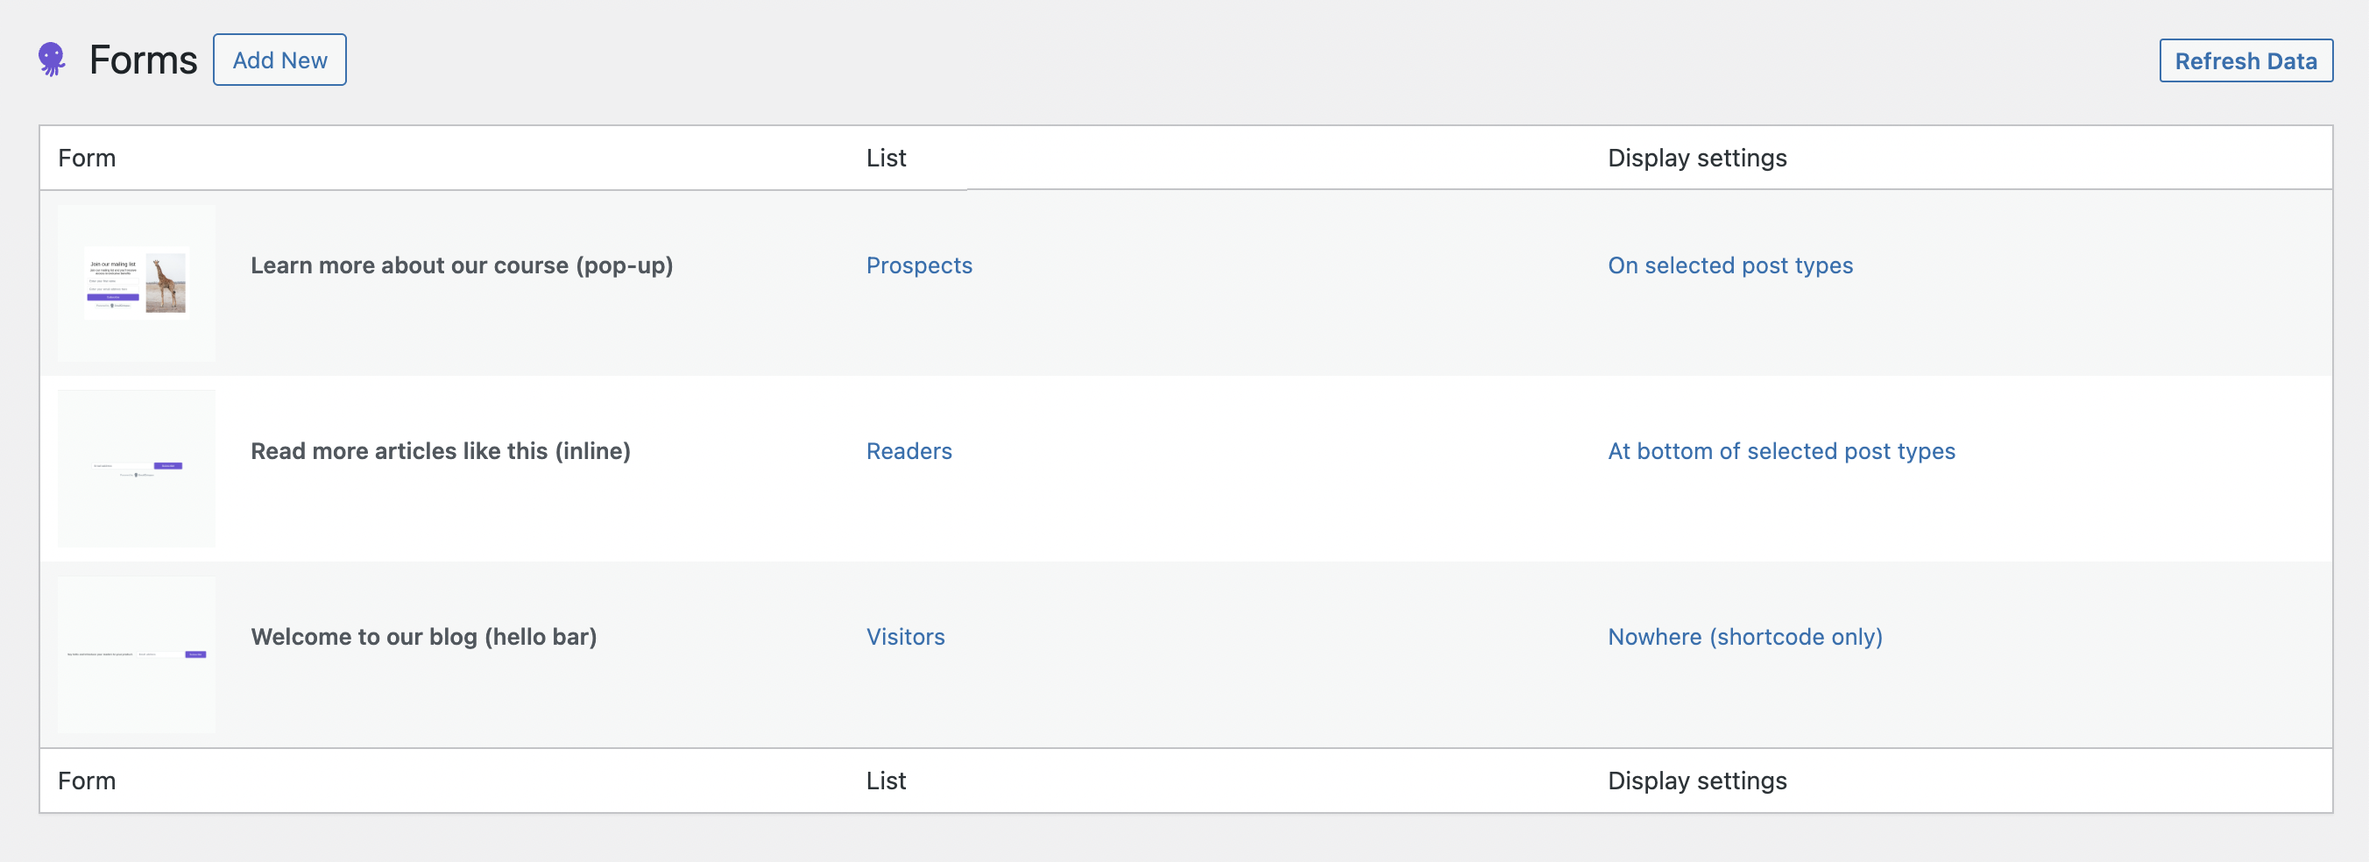
Task: Follow the Visitors list link
Action: [905, 638]
